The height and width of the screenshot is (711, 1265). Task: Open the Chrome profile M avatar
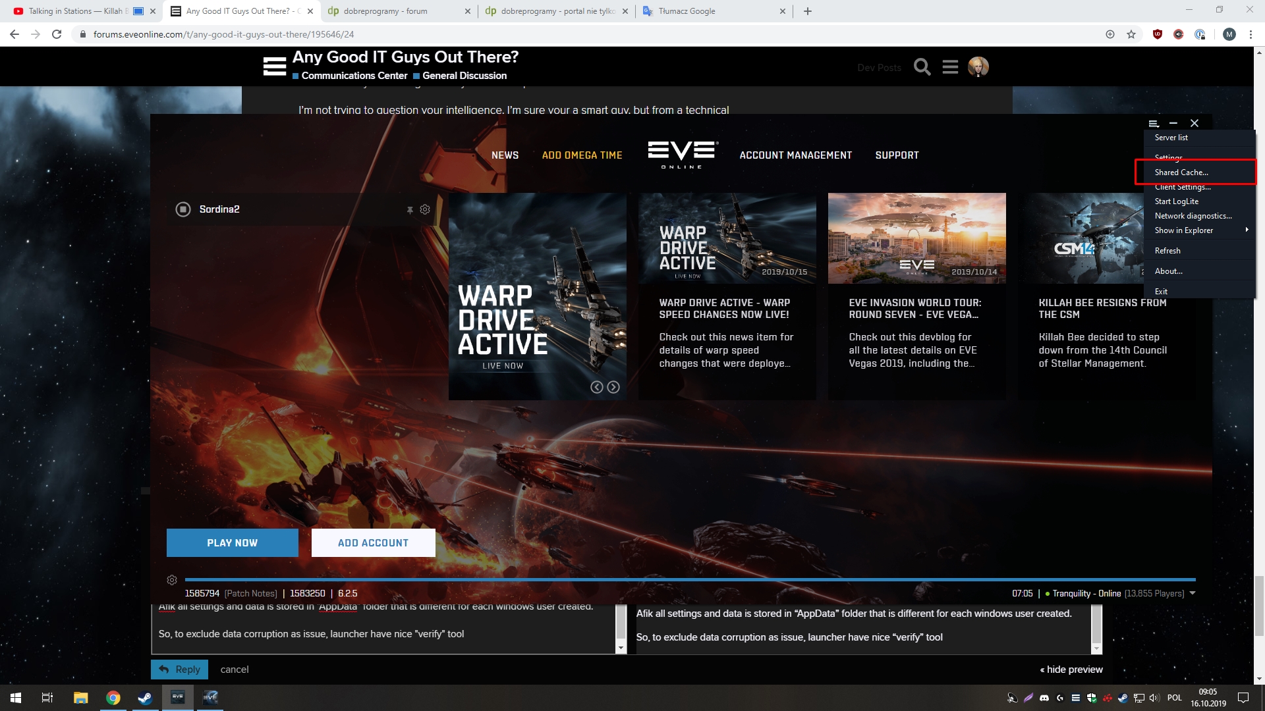tap(1229, 34)
